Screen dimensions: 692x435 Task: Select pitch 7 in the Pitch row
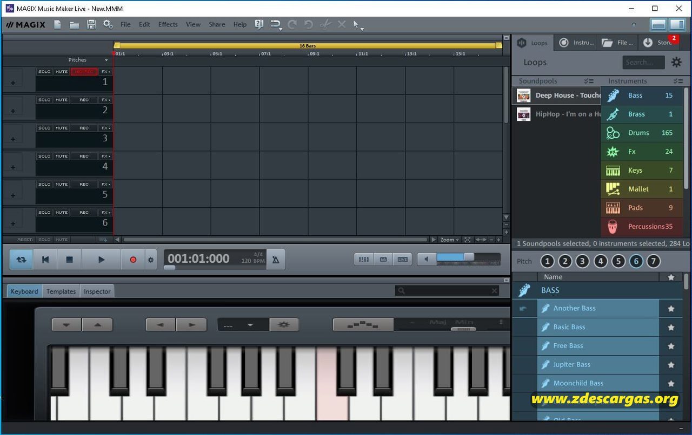[654, 262]
